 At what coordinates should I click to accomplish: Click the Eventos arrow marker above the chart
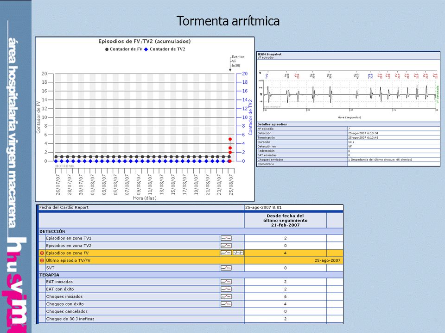tap(230, 70)
